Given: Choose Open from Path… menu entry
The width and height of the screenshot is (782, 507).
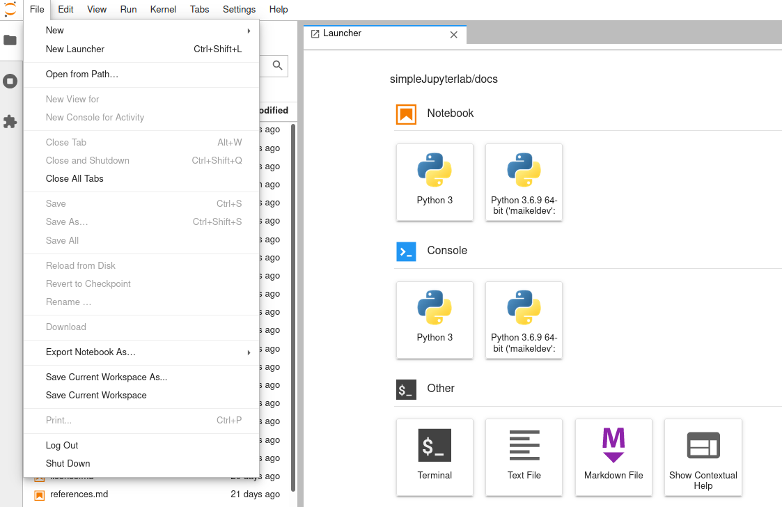Looking at the screenshot, I should tap(141, 75).
